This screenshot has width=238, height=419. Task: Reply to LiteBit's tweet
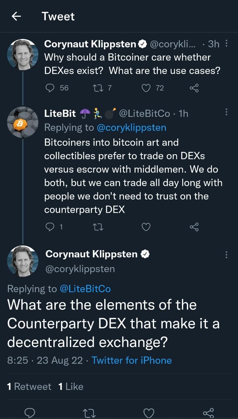[50, 227]
